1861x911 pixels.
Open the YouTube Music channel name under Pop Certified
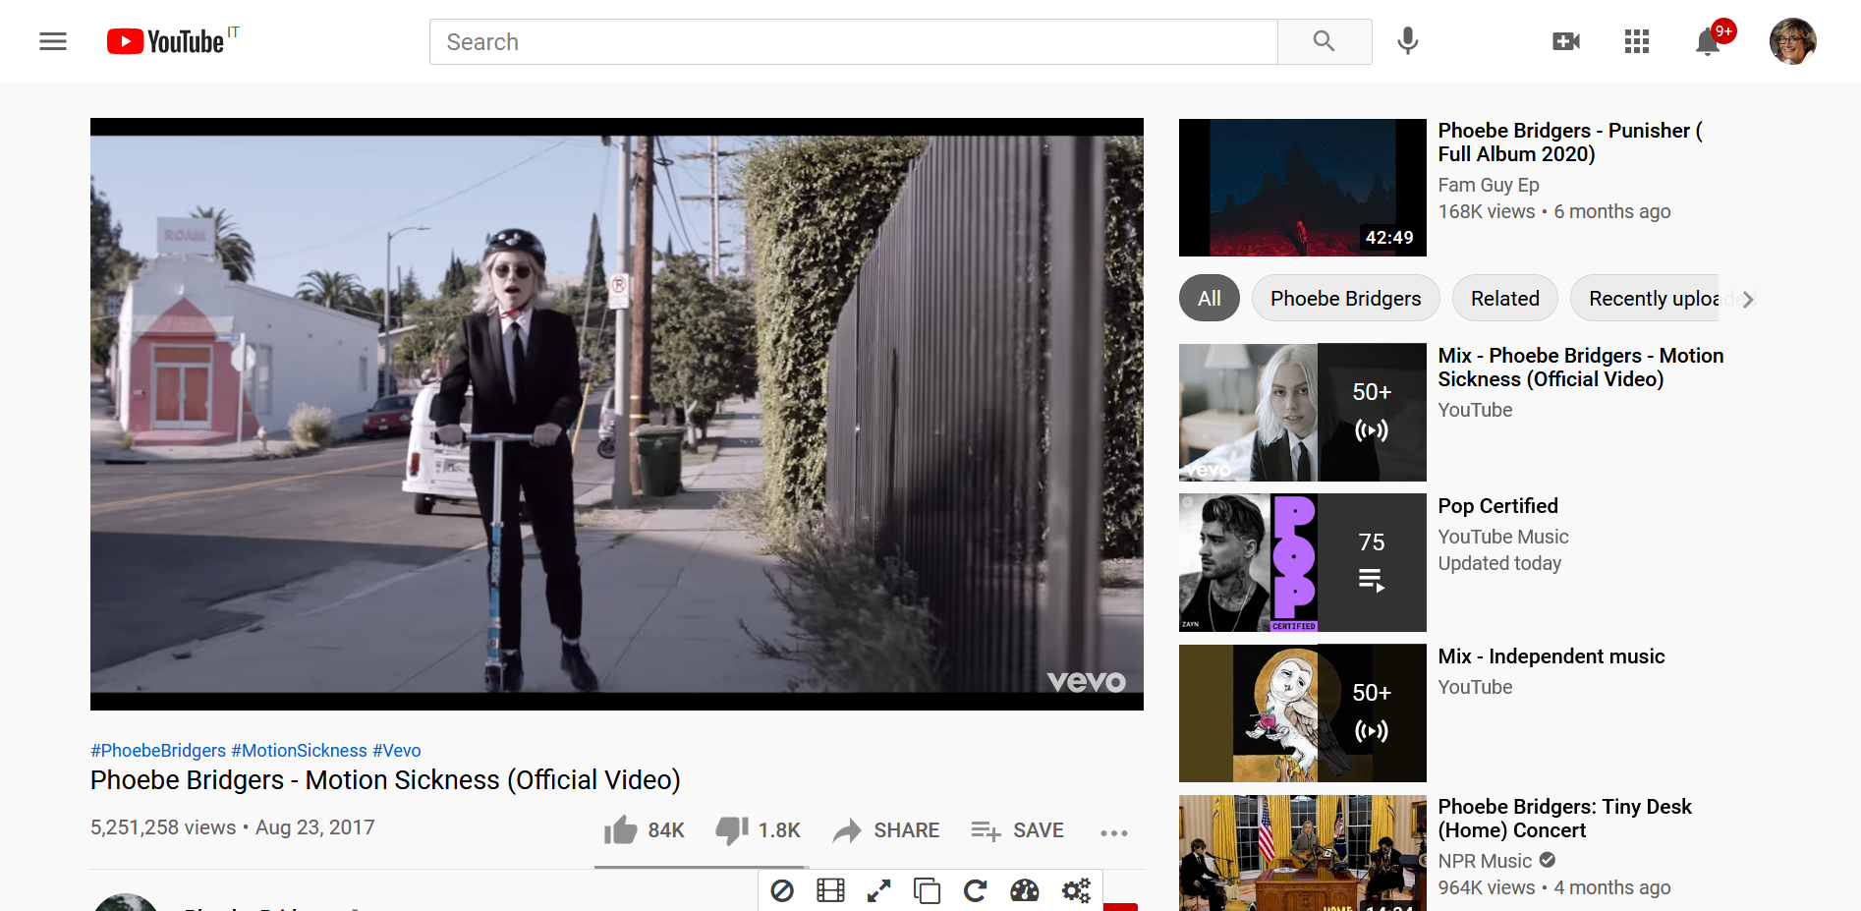(x=1503, y=537)
